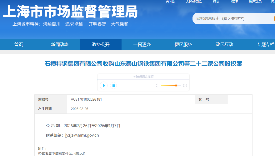Open the 一网通办 navigation tab

(x=142, y=44)
